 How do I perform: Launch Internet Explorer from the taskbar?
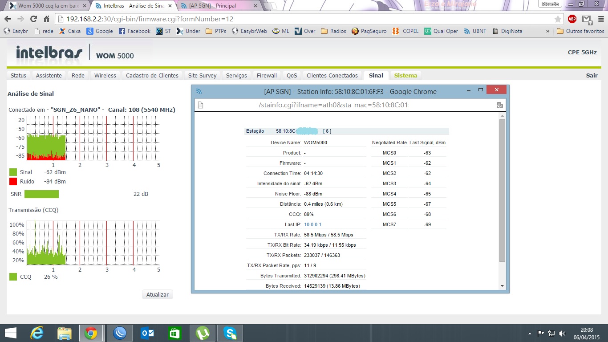pos(37,333)
